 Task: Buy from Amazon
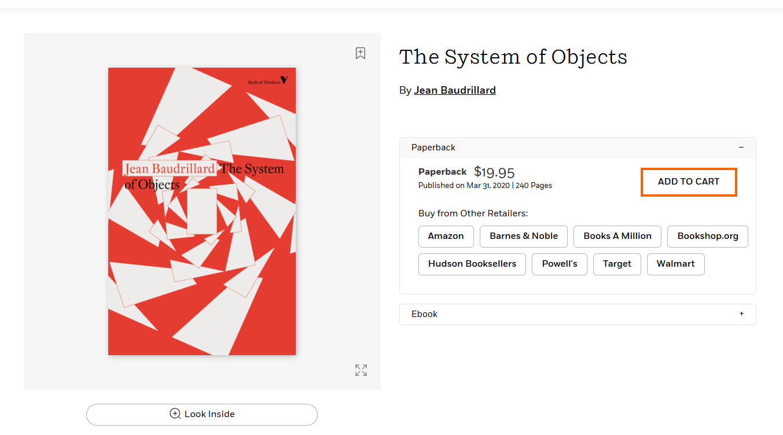tap(446, 236)
